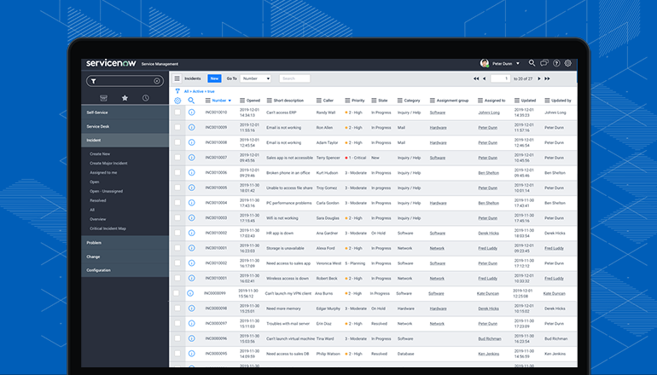Image resolution: width=657 pixels, height=375 pixels.
Task: Click the breadcrumb filter funnel icon
Action: click(177, 91)
